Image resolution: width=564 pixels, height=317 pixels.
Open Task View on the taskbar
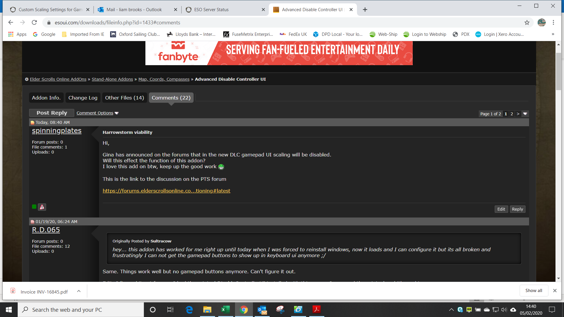coord(170,310)
